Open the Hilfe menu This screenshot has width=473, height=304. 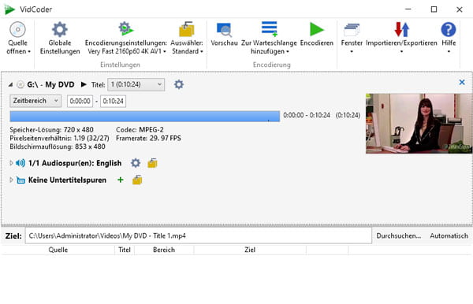pos(449,38)
